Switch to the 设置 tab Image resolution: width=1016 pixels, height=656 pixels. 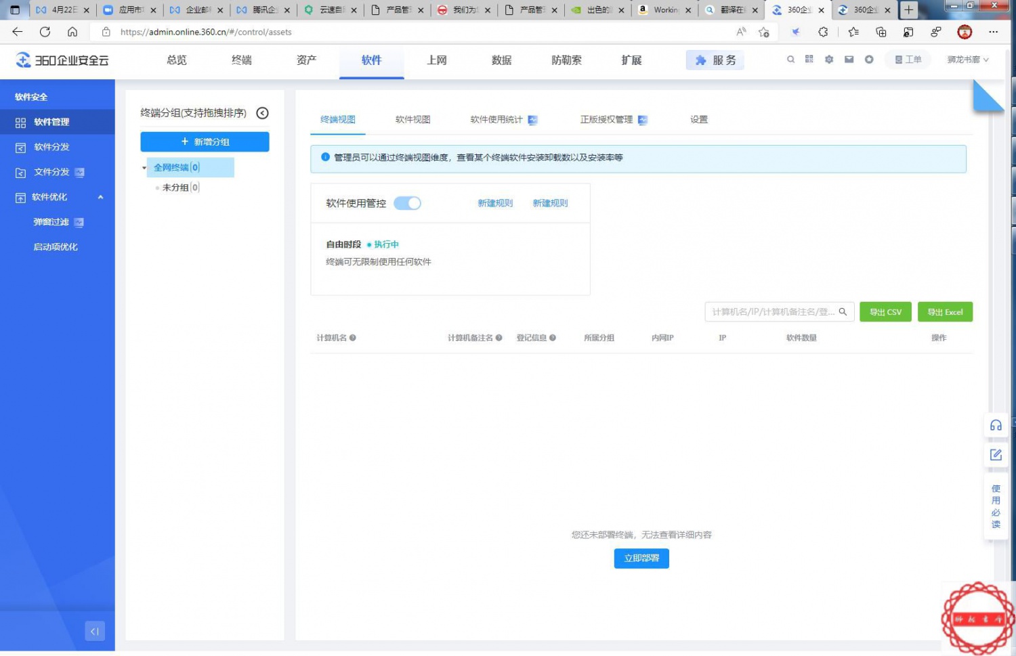[699, 119]
